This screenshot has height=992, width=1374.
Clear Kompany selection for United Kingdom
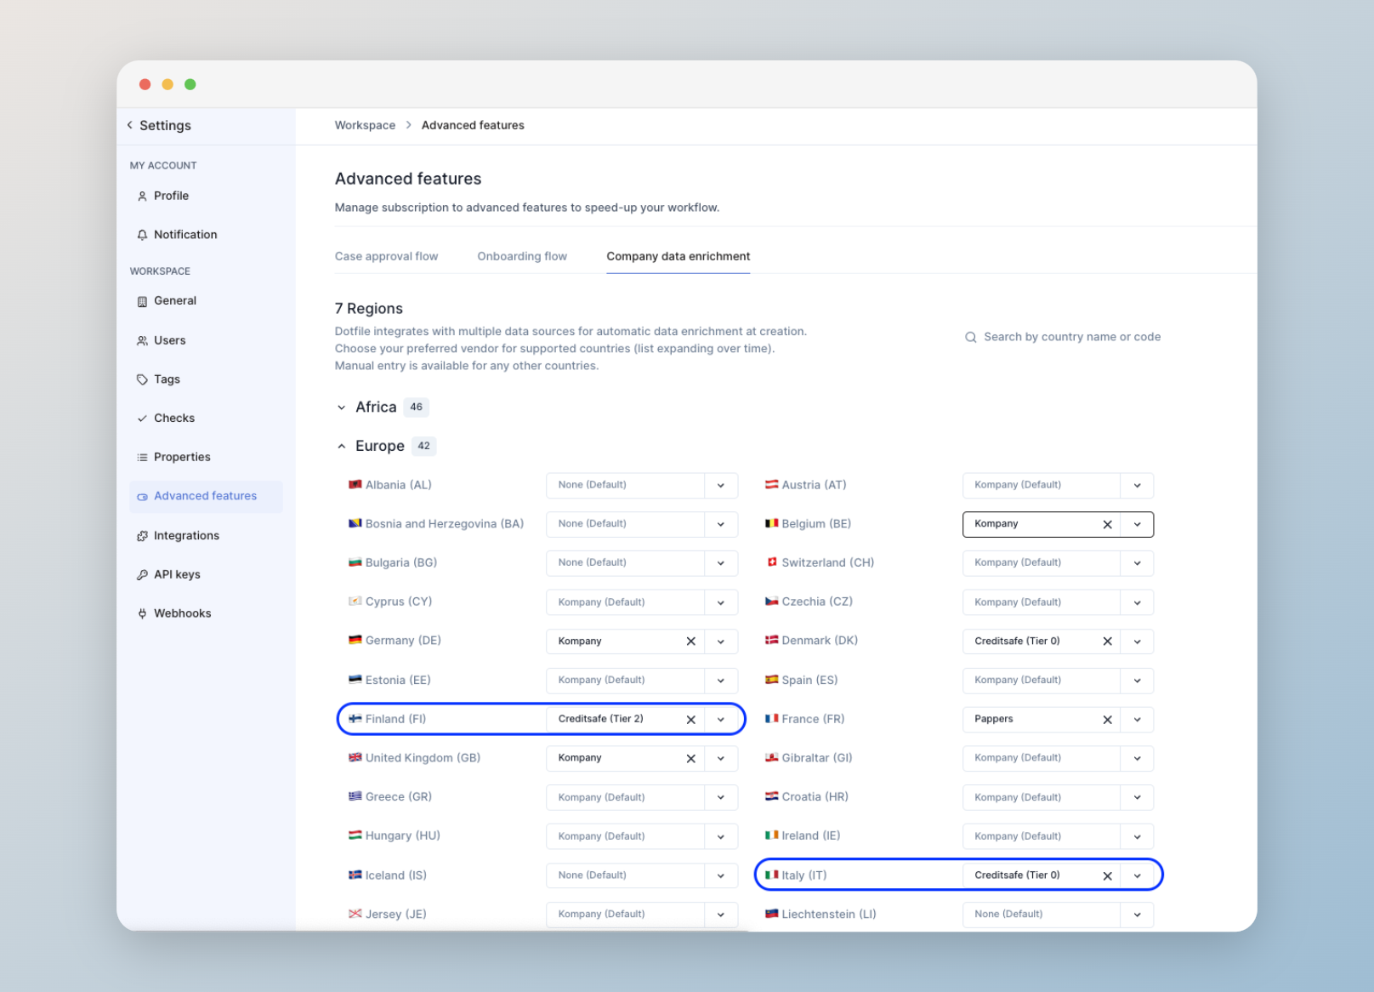coord(690,759)
